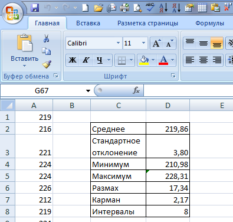Toggle italic with the К button
This screenshot has height=222, width=233.
[86, 60]
